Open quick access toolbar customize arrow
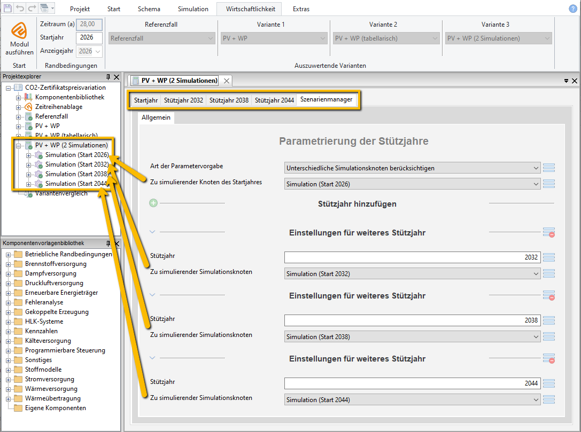Viewport: 581px width, 432px height. tap(52, 8)
